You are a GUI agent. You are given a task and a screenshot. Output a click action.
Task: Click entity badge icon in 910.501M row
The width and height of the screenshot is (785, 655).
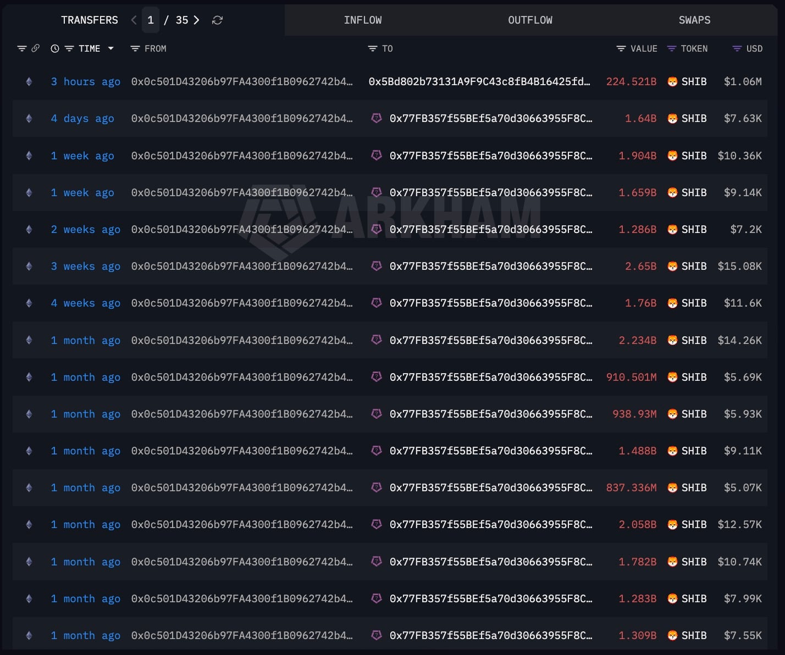pos(377,377)
